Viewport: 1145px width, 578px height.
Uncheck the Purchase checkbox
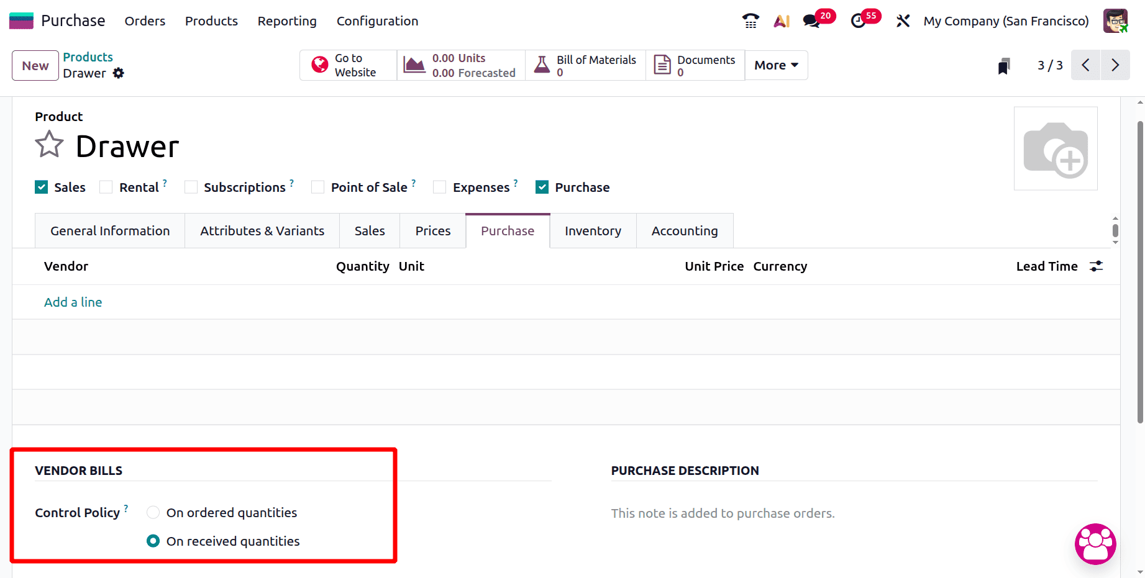542,186
